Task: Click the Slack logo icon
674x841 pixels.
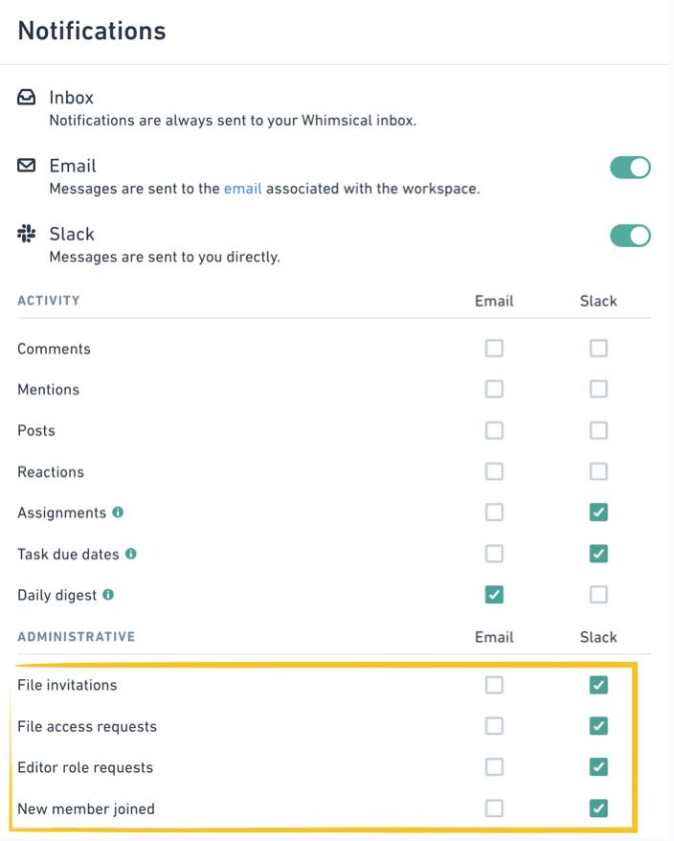Action: point(26,234)
